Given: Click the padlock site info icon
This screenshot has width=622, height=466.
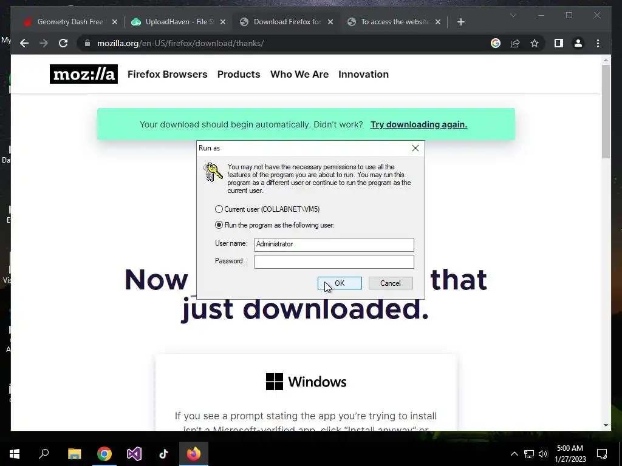Looking at the screenshot, I should 87,43.
